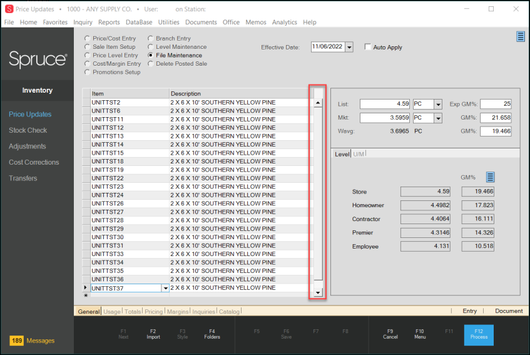Choose the Price Level Entry radio button

(87, 56)
